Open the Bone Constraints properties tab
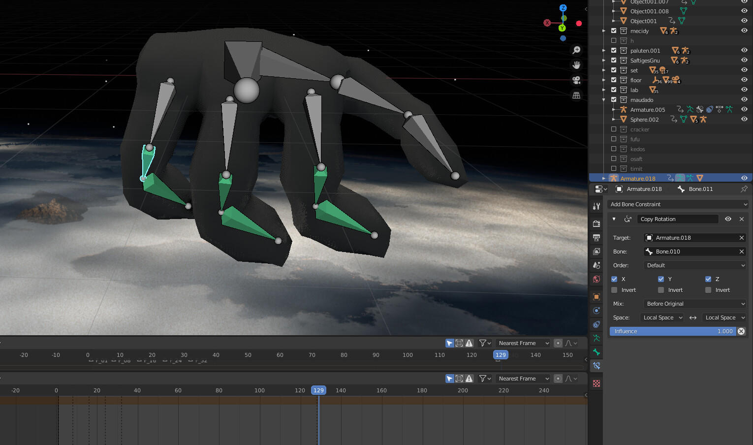Viewport: 753px width, 445px height. point(596,366)
